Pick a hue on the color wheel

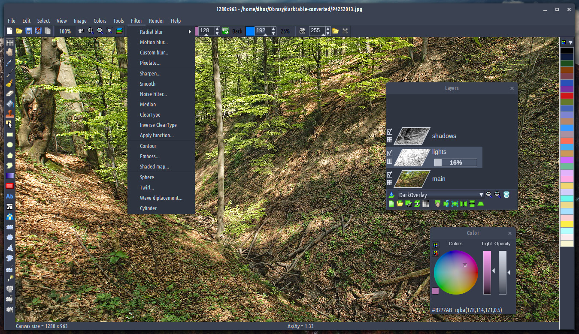click(456, 273)
